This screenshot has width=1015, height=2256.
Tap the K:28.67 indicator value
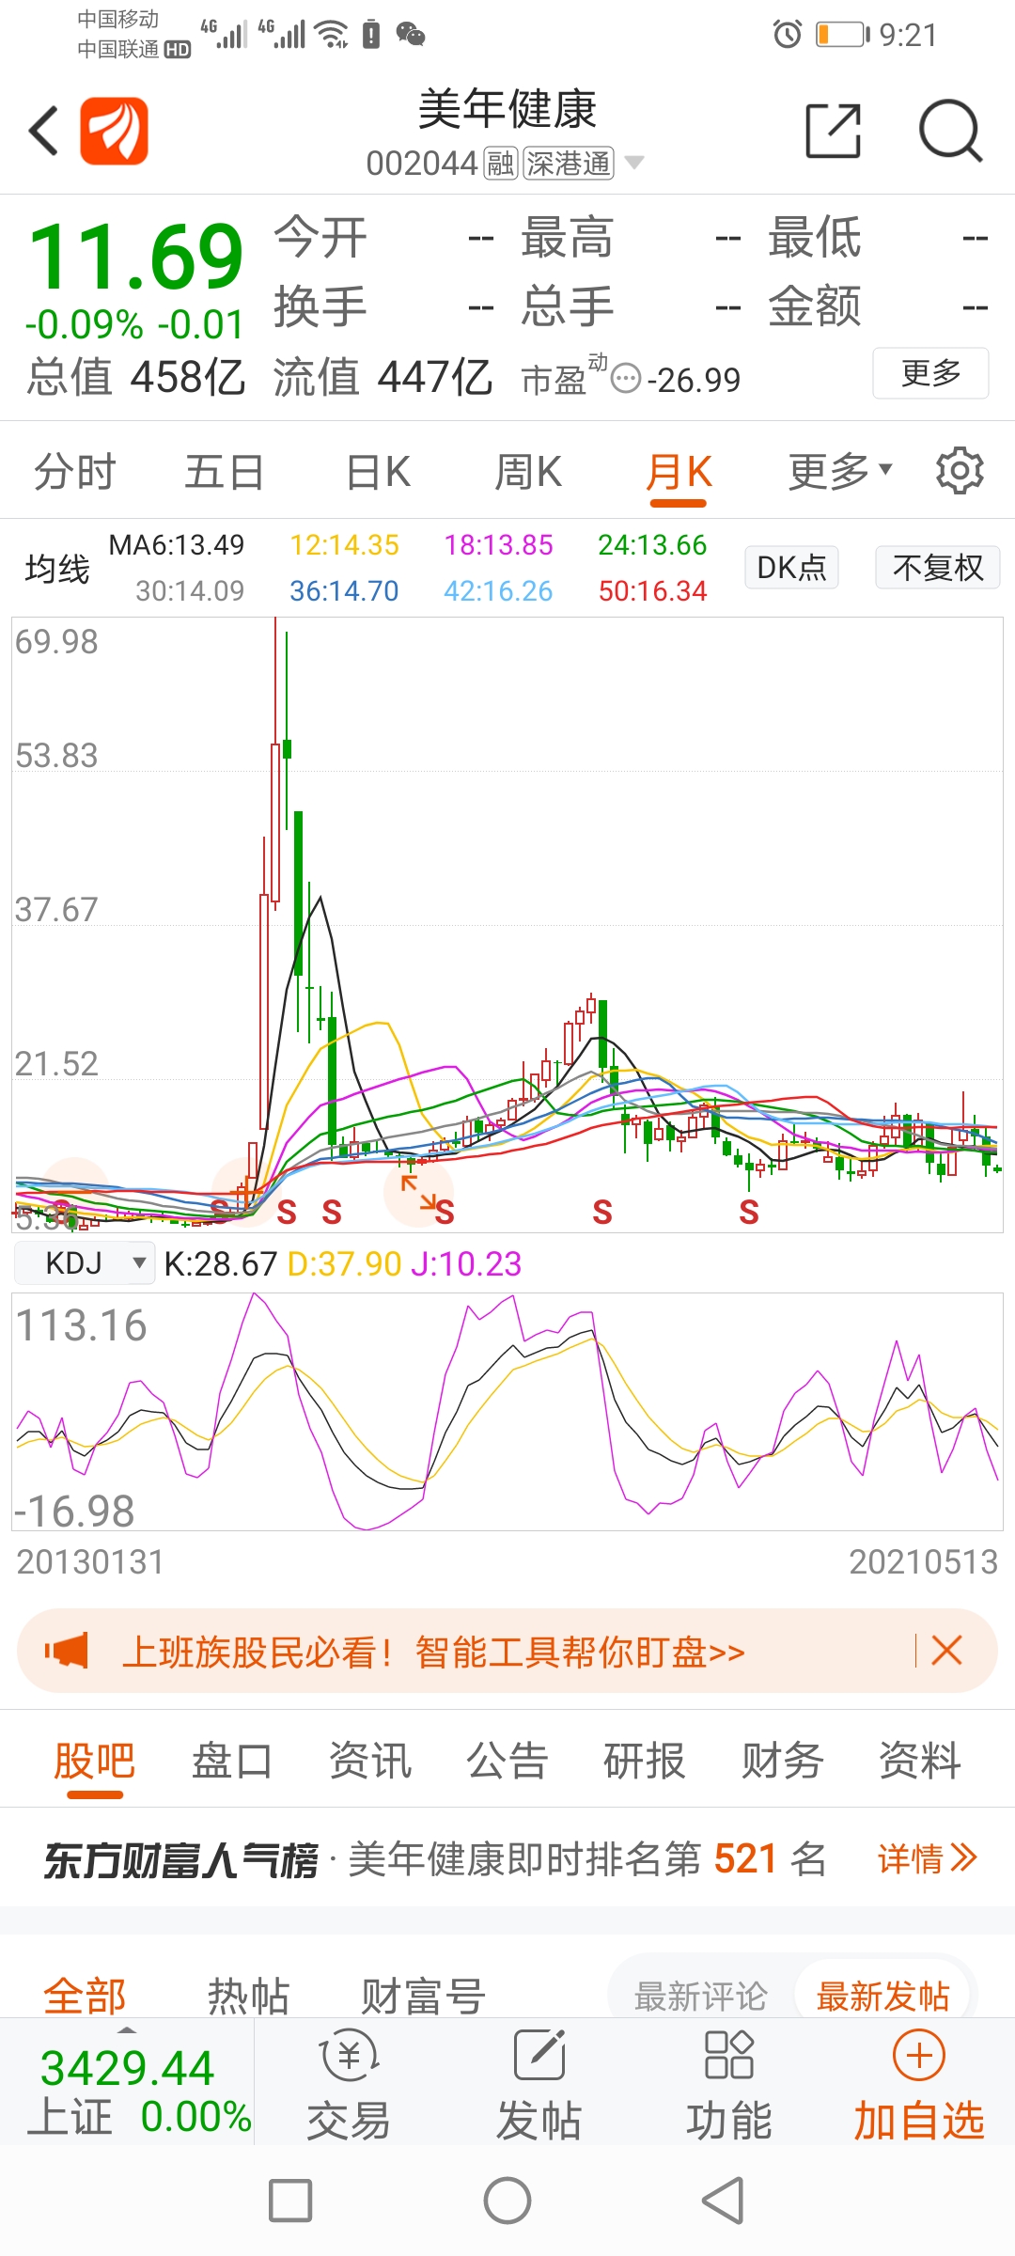[x=220, y=1263]
